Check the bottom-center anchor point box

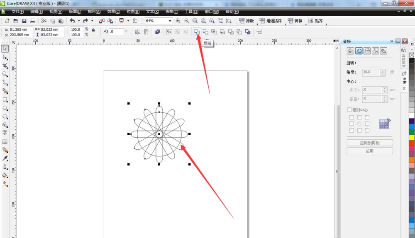click(359, 130)
